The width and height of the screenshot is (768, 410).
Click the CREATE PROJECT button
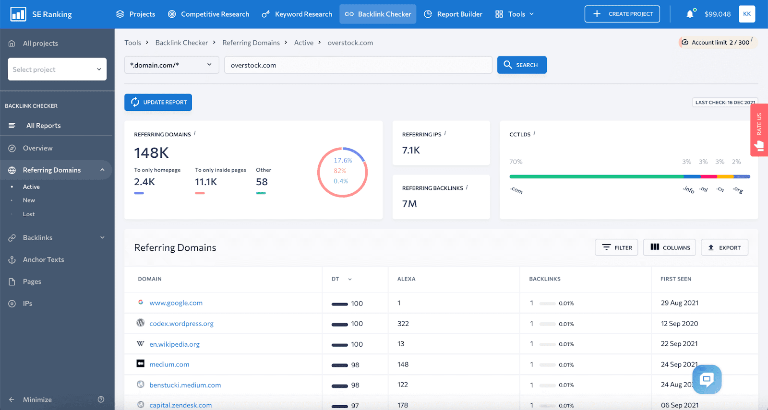tap(622, 14)
